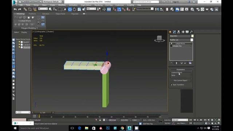
Task: Open the 3ds Max application menu button
Action: click(x=15, y=3)
